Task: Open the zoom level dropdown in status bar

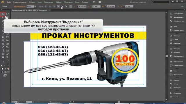Action: pyautogui.click(x=19, y=102)
